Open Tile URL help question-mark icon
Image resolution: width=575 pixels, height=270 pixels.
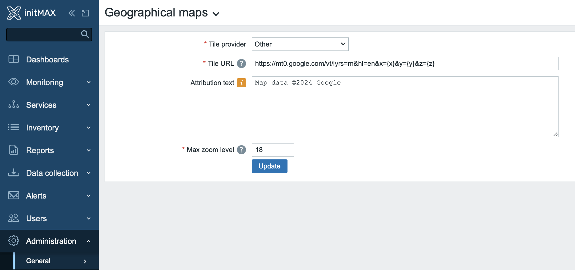click(241, 64)
